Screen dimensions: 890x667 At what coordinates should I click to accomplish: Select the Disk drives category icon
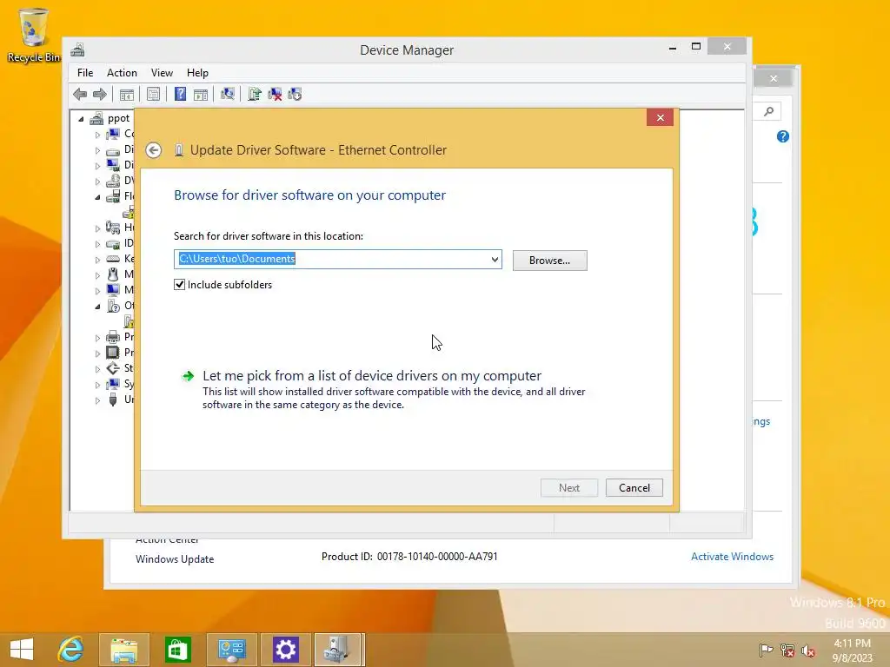[113, 149]
